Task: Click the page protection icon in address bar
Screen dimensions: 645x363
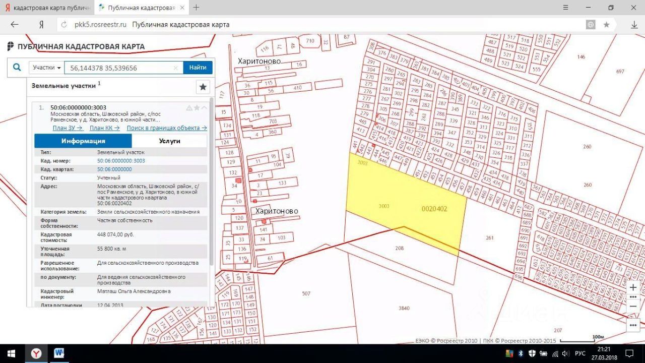Action: [591, 25]
